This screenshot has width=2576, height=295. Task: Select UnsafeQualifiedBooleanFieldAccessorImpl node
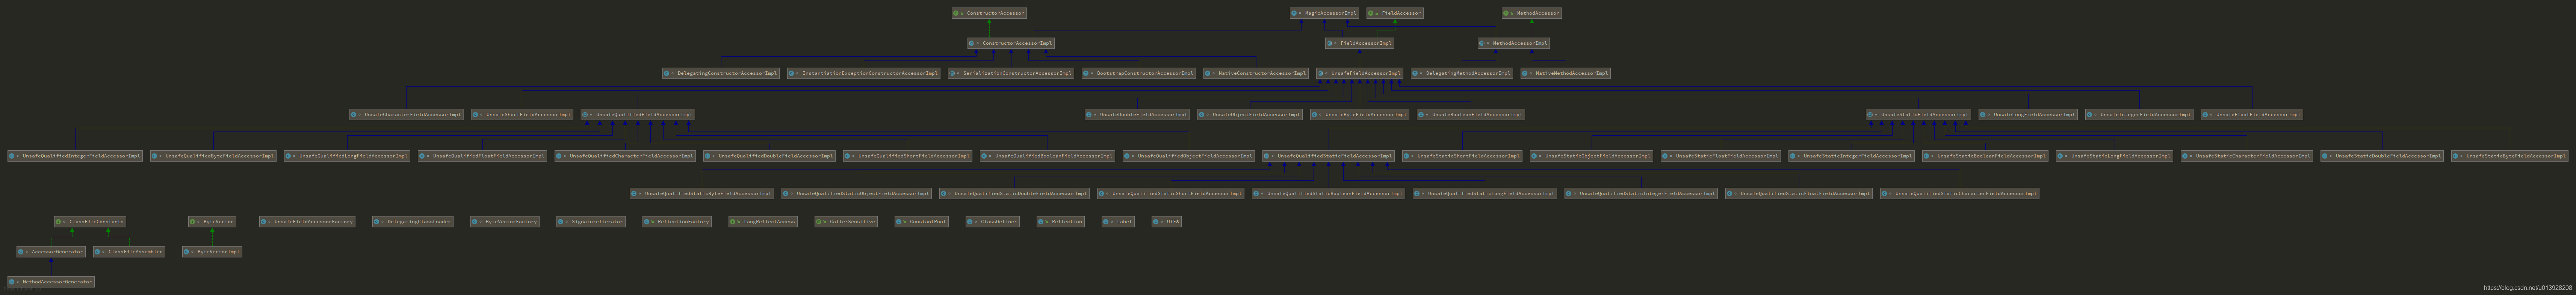[1047, 156]
